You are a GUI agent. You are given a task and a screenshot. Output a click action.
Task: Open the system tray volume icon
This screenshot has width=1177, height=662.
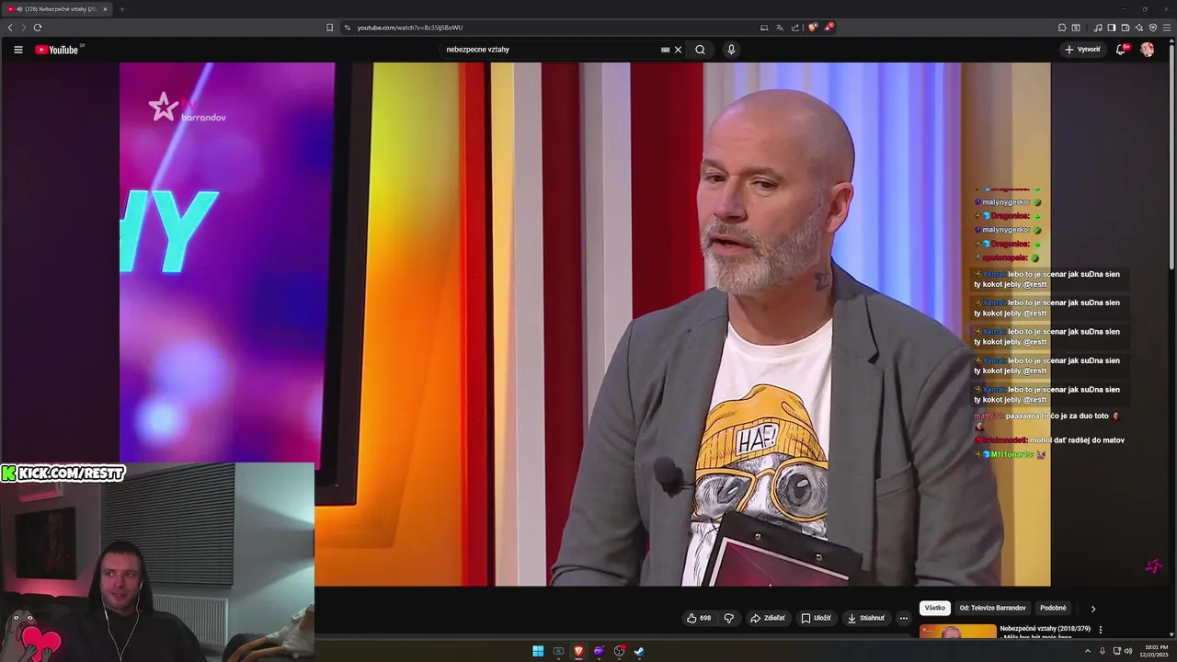pyautogui.click(x=1128, y=651)
